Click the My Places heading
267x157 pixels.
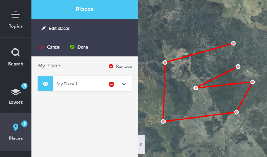click(x=50, y=66)
